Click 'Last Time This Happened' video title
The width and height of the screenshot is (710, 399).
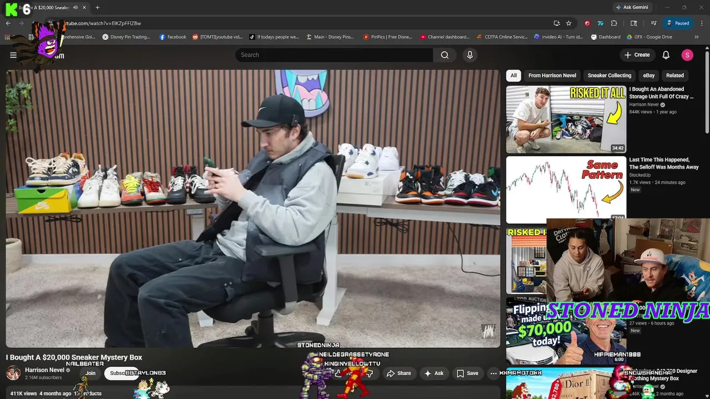coord(663,163)
